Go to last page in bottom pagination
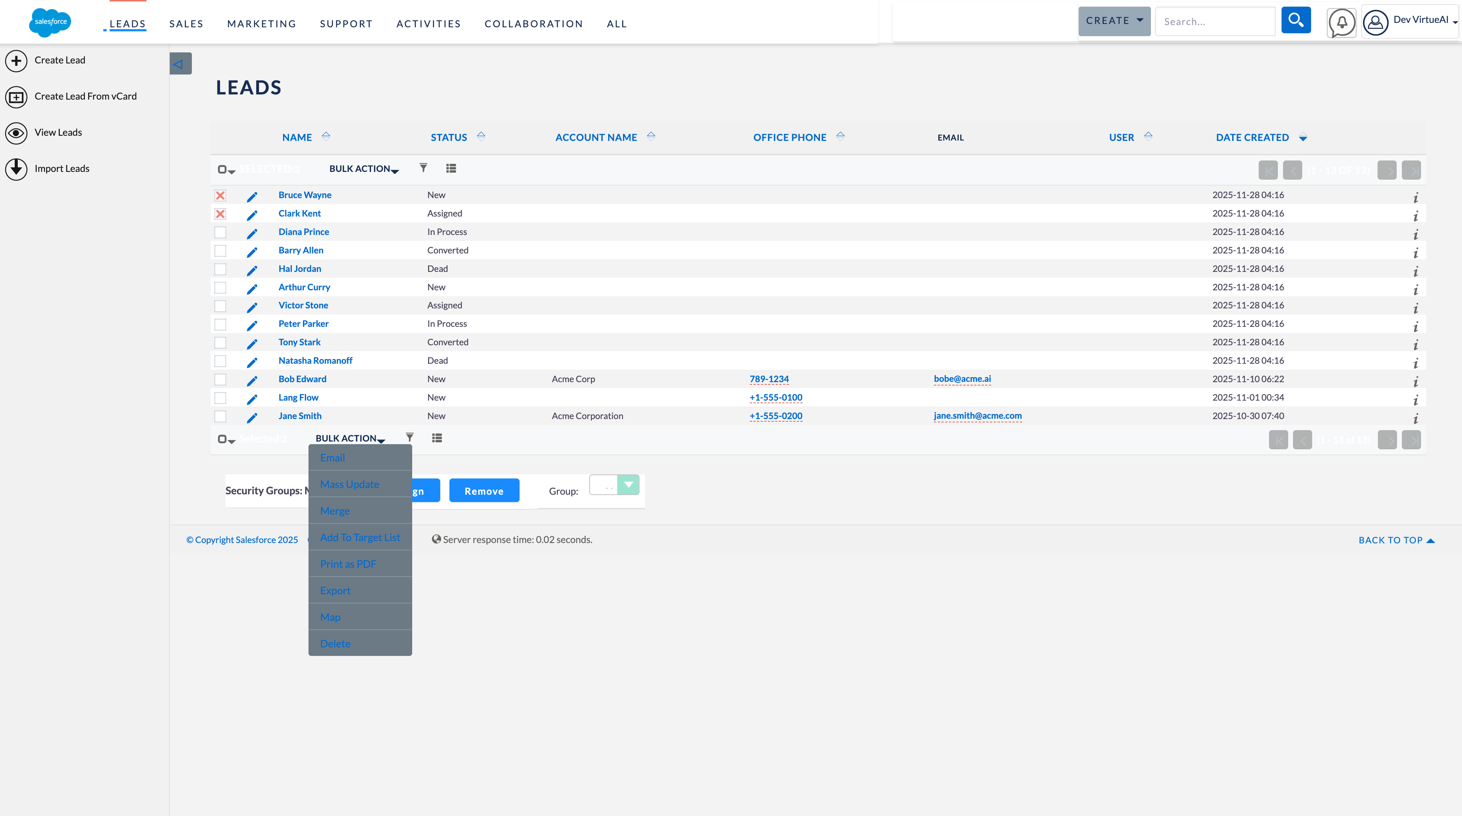This screenshot has height=816, width=1462. pyautogui.click(x=1411, y=440)
